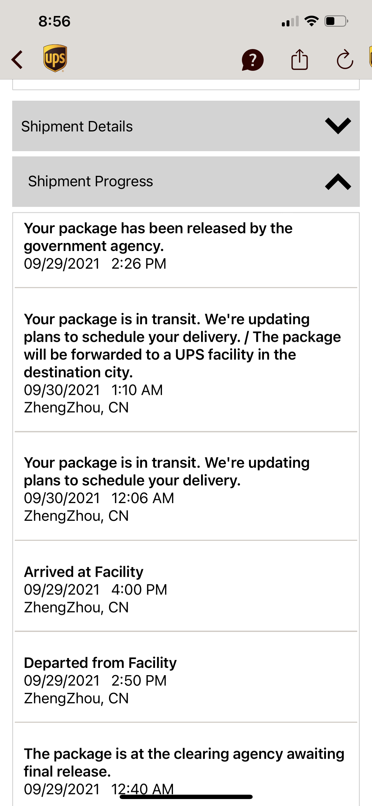372x806 pixels.
Task: Collapse Shipment Progress chevron
Action: [338, 182]
